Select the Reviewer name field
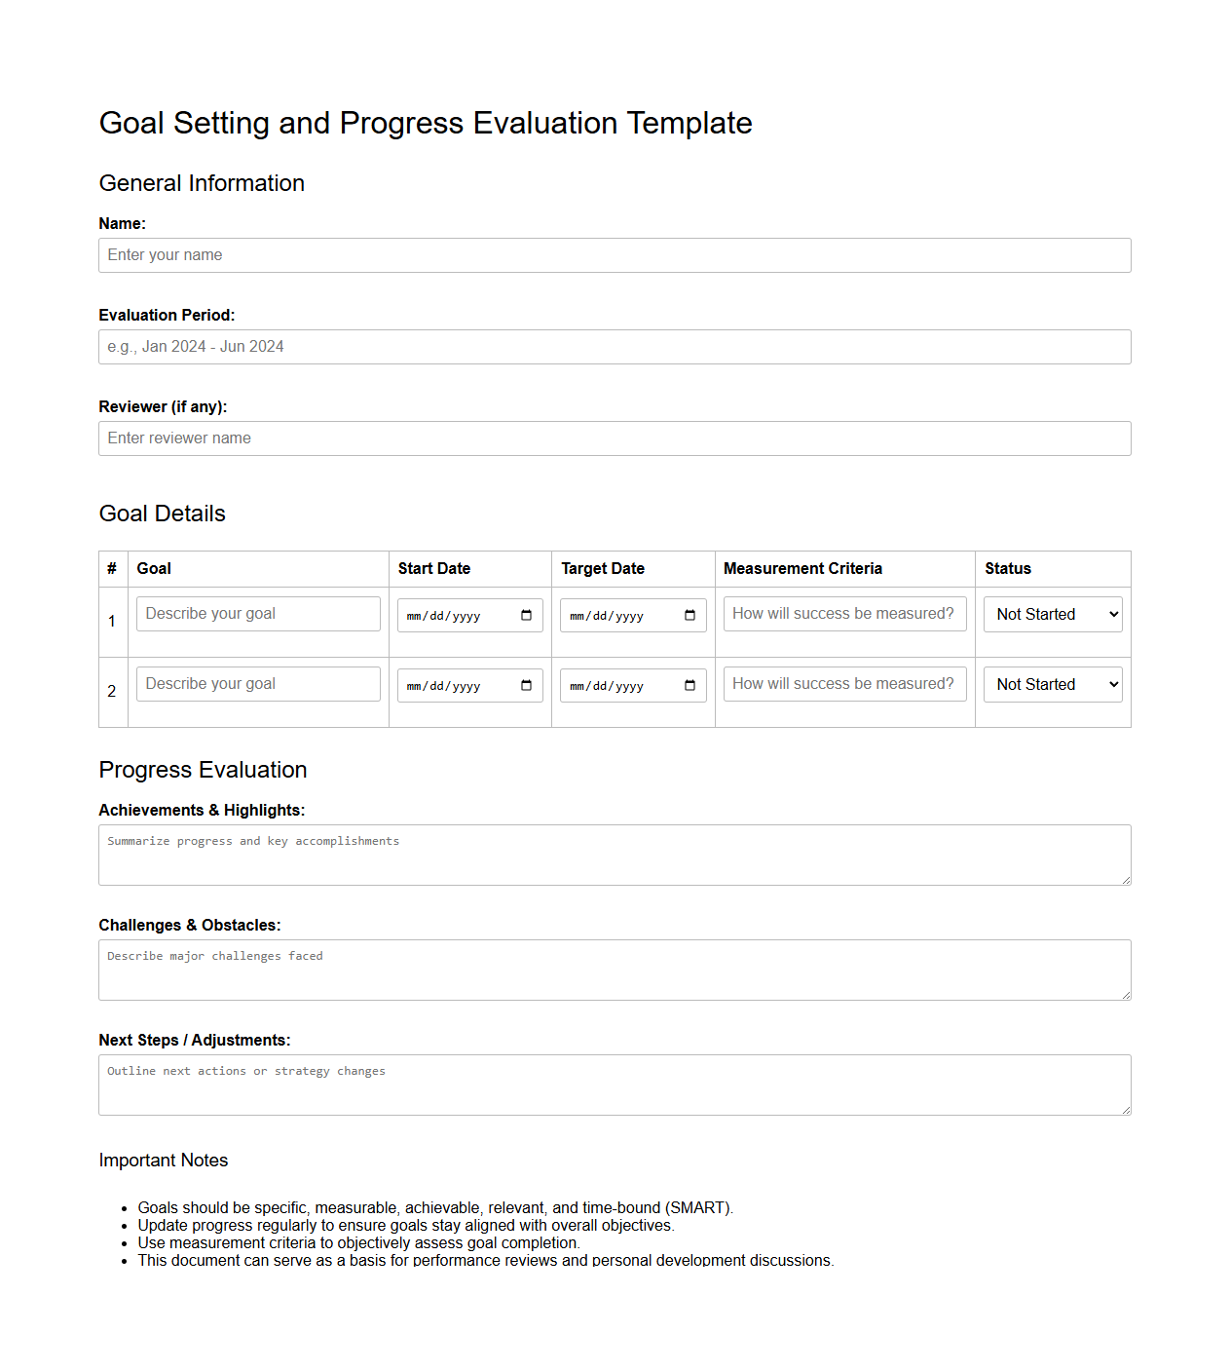The height and width of the screenshot is (1371, 1230). 614,438
